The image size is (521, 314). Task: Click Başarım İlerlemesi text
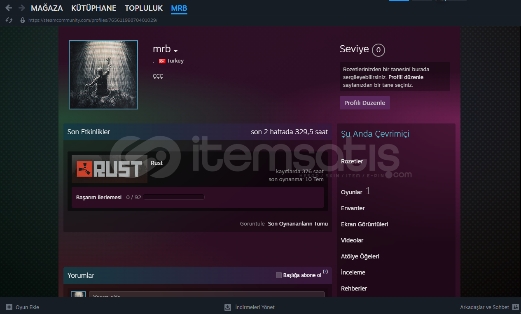pyautogui.click(x=99, y=197)
